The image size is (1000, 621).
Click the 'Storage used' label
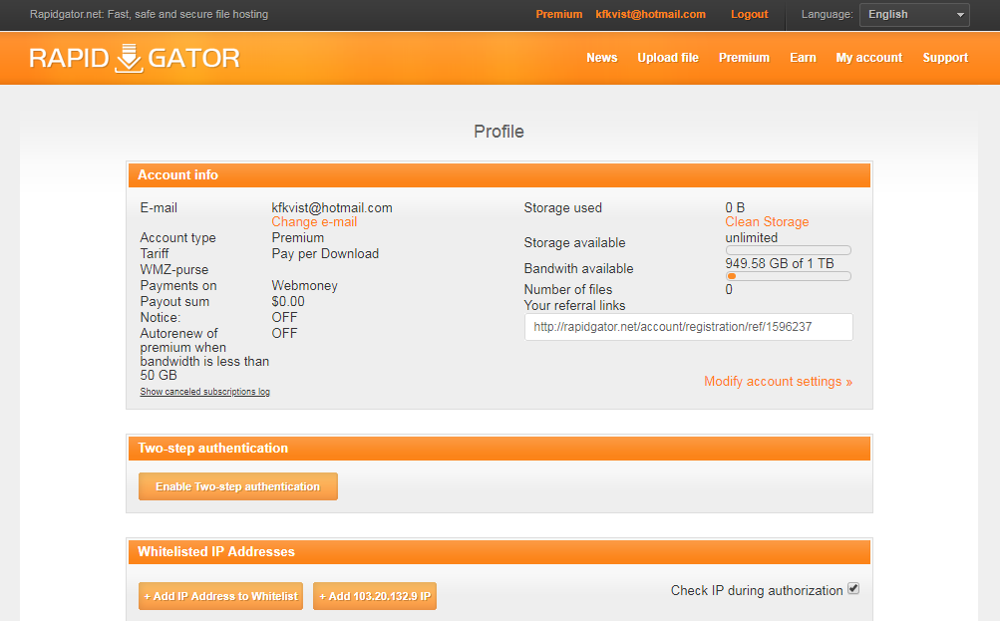click(562, 208)
